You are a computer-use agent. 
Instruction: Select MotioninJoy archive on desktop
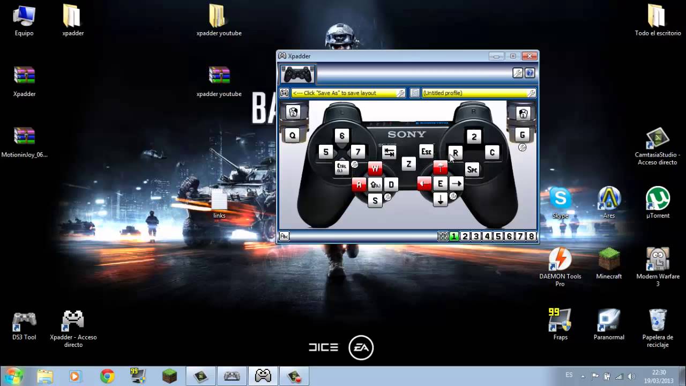(x=24, y=143)
